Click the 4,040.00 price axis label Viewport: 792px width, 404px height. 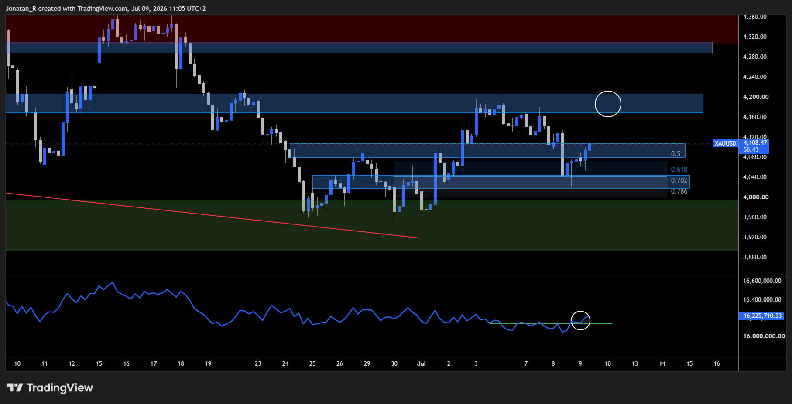tap(754, 177)
